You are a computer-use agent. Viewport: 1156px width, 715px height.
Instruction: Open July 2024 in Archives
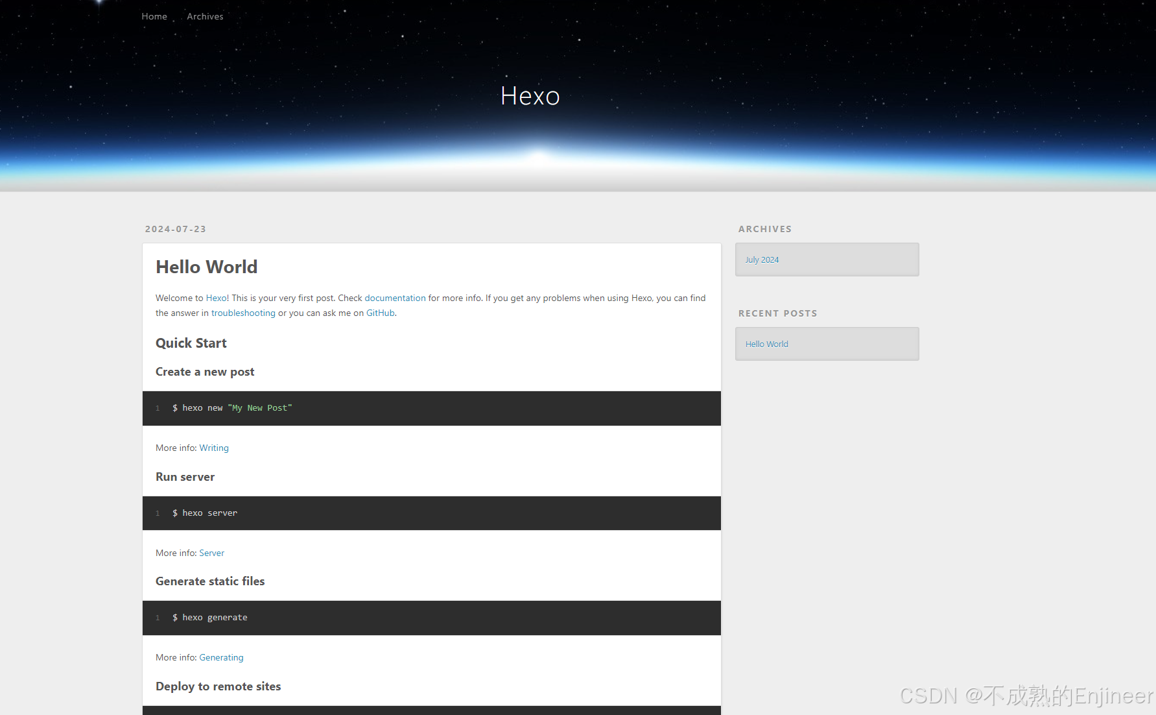(762, 260)
